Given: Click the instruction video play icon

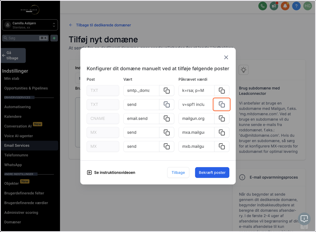Looking at the screenshot, I should coord(89,172).
